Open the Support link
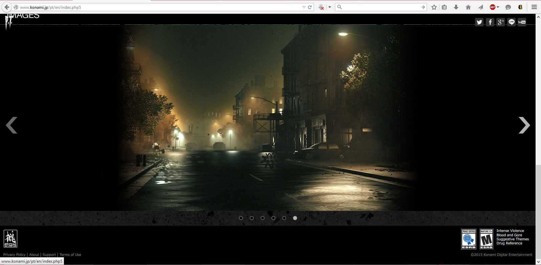Image resolution: width=541 pixels, height=265 pixels. (x=49, y=255)
